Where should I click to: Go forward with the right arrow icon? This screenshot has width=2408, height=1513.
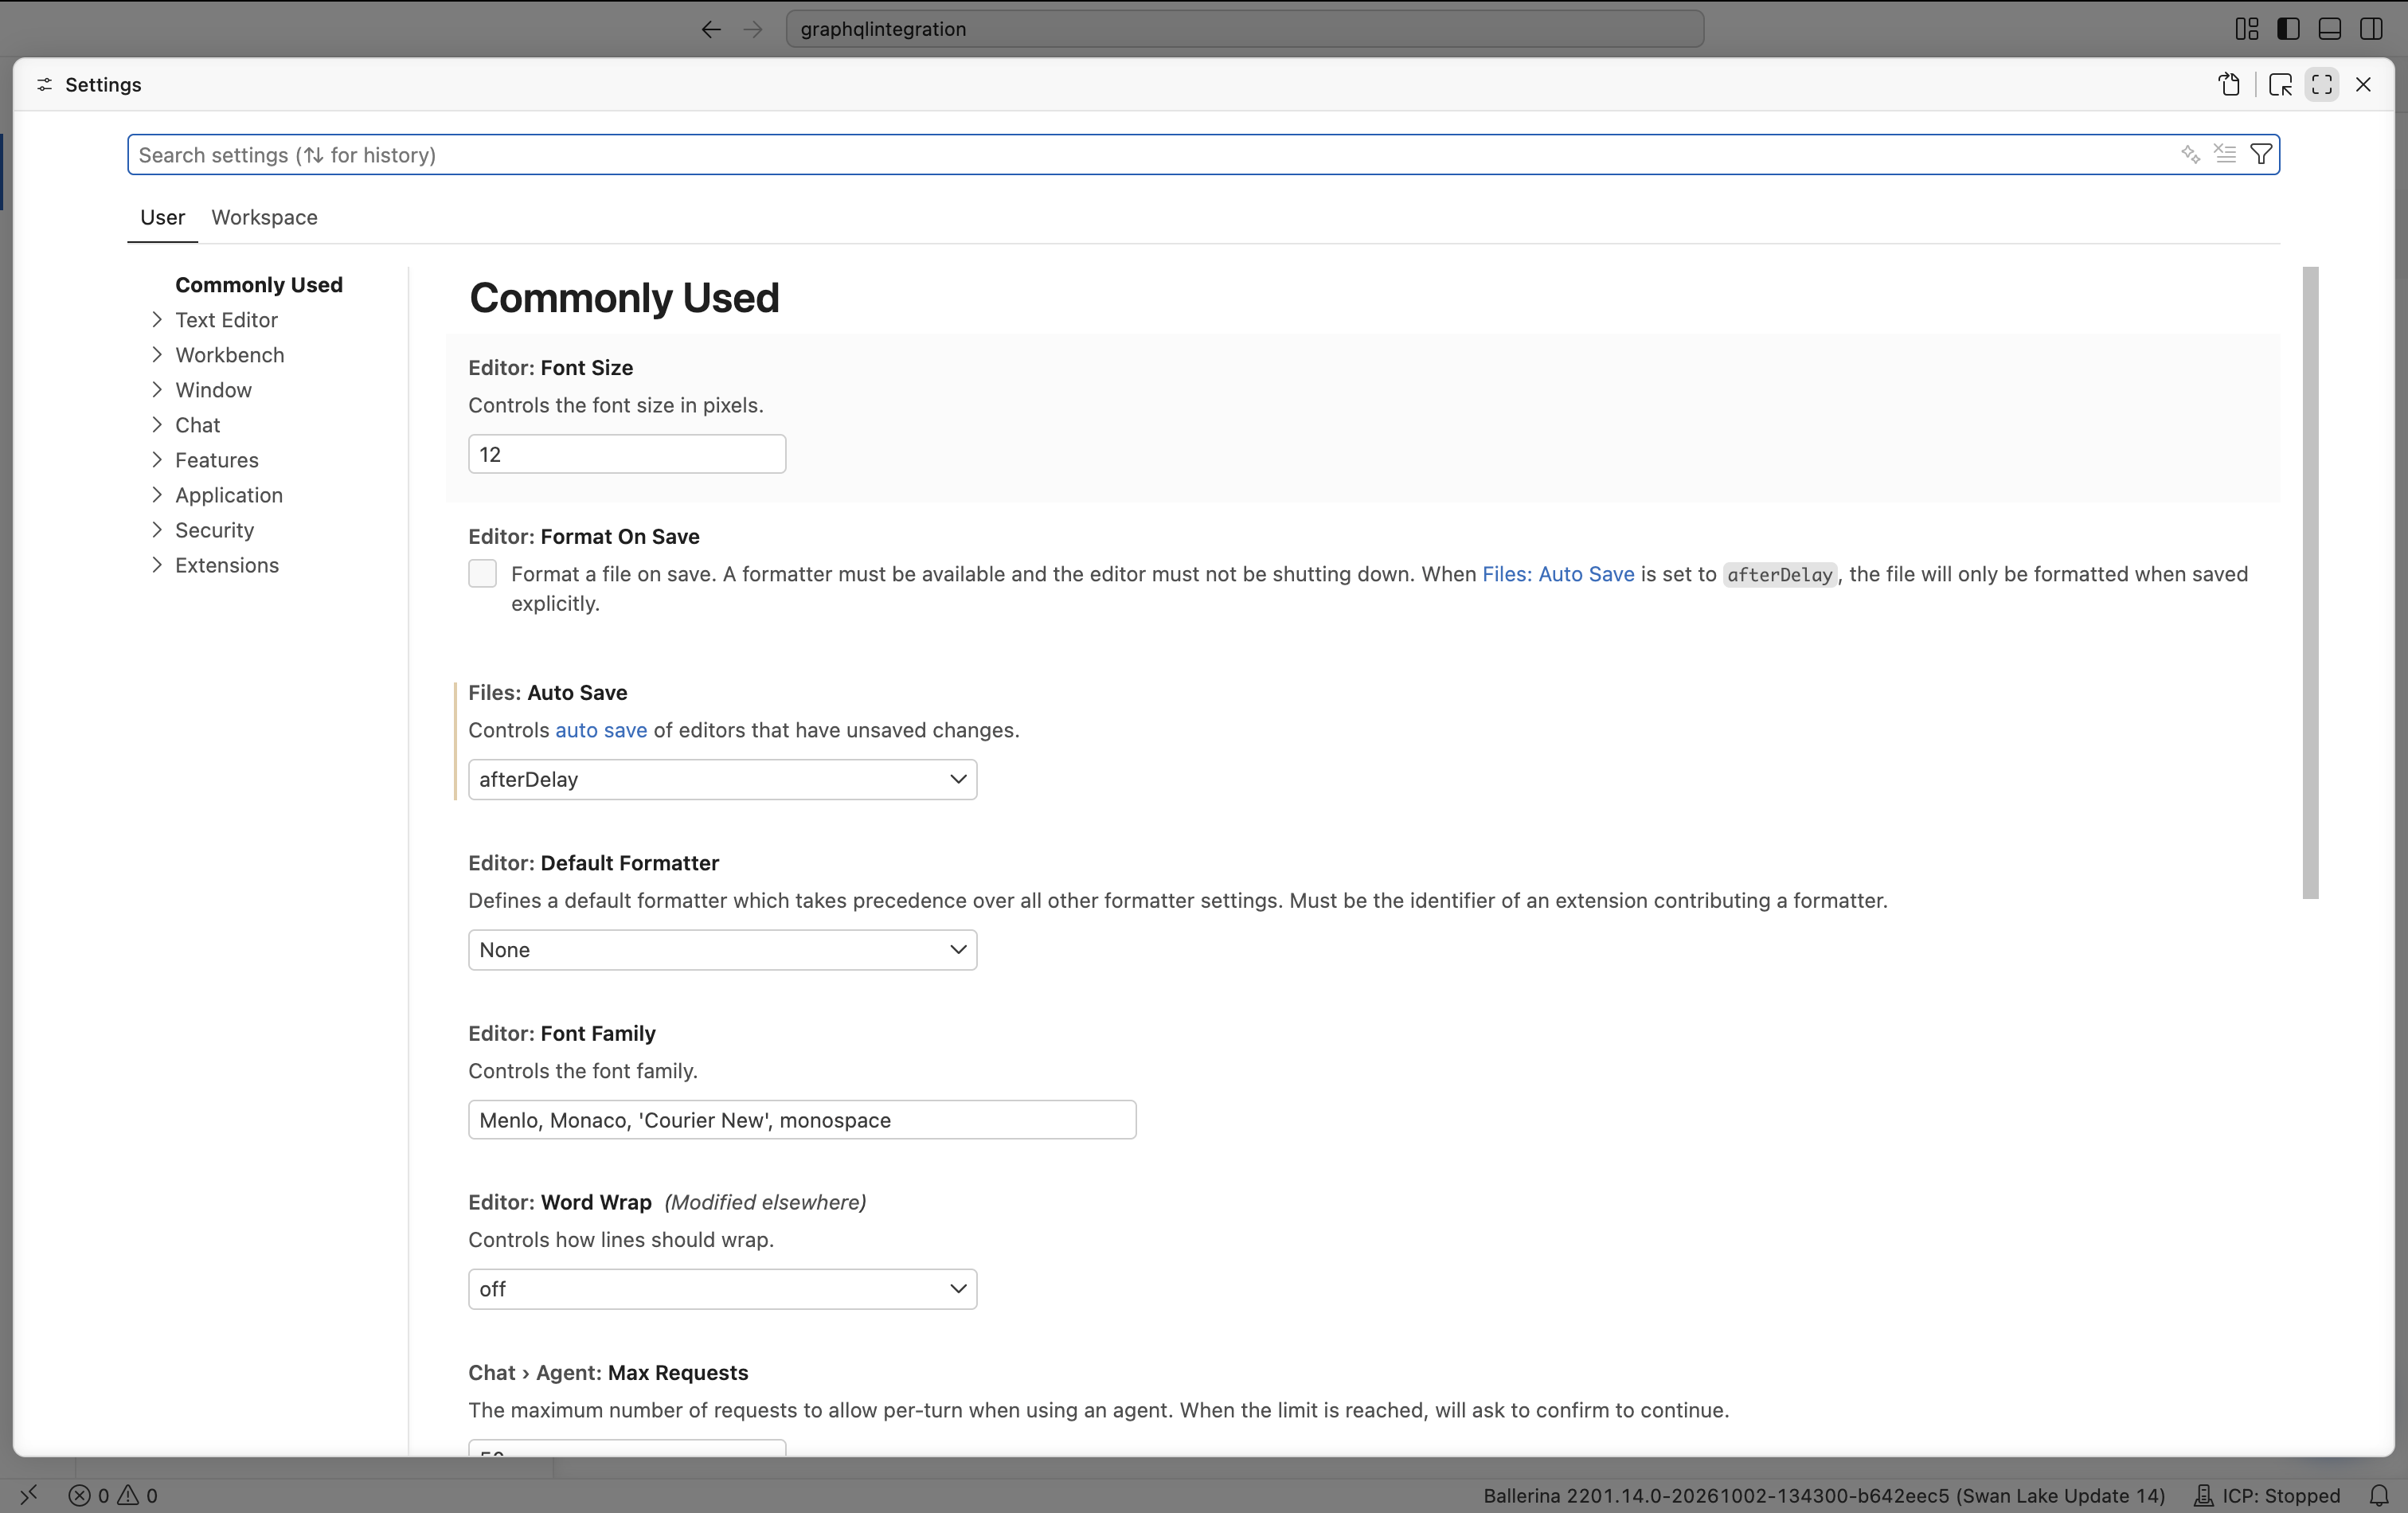[x=753, y=29]
